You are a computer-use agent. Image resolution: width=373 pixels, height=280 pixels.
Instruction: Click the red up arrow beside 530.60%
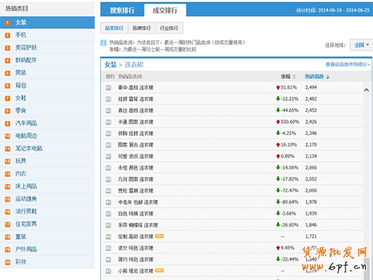pyautogui.click(x=278, y=122)
